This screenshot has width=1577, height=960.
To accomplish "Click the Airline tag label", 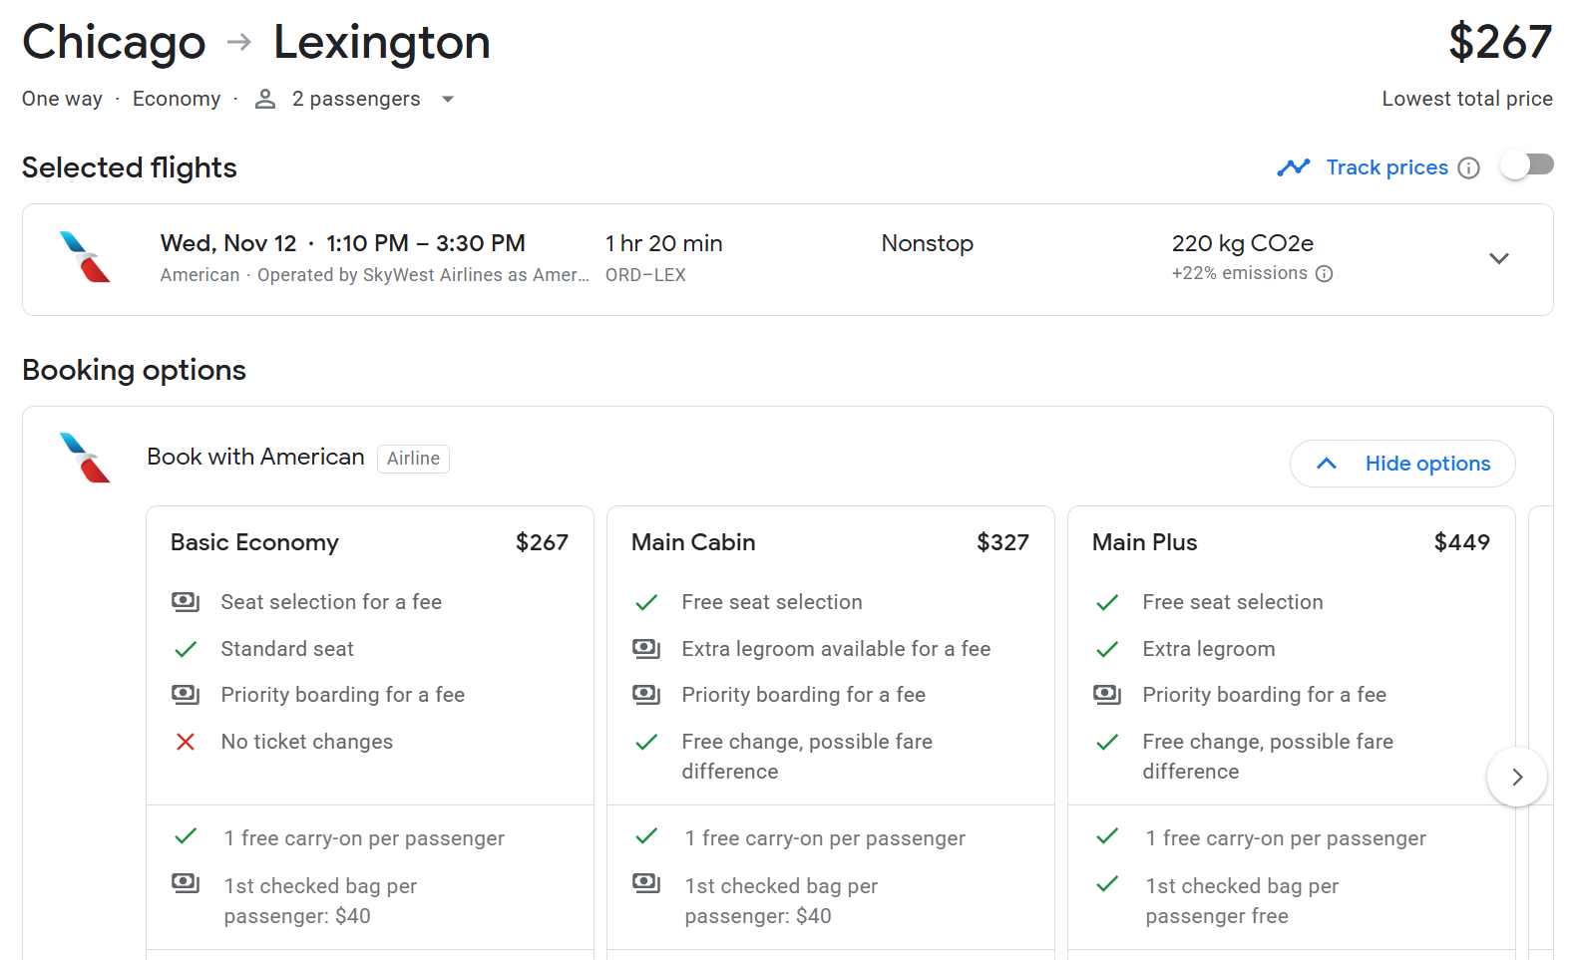I will tap(413, 459).
